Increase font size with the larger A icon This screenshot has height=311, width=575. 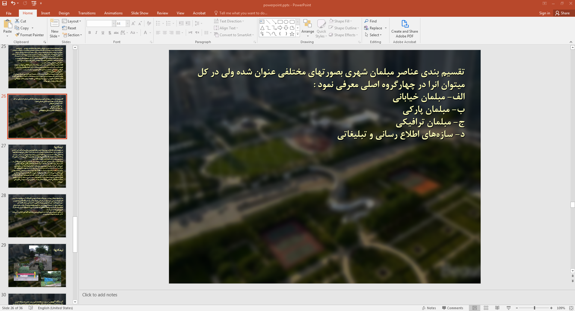pos(133,23)
